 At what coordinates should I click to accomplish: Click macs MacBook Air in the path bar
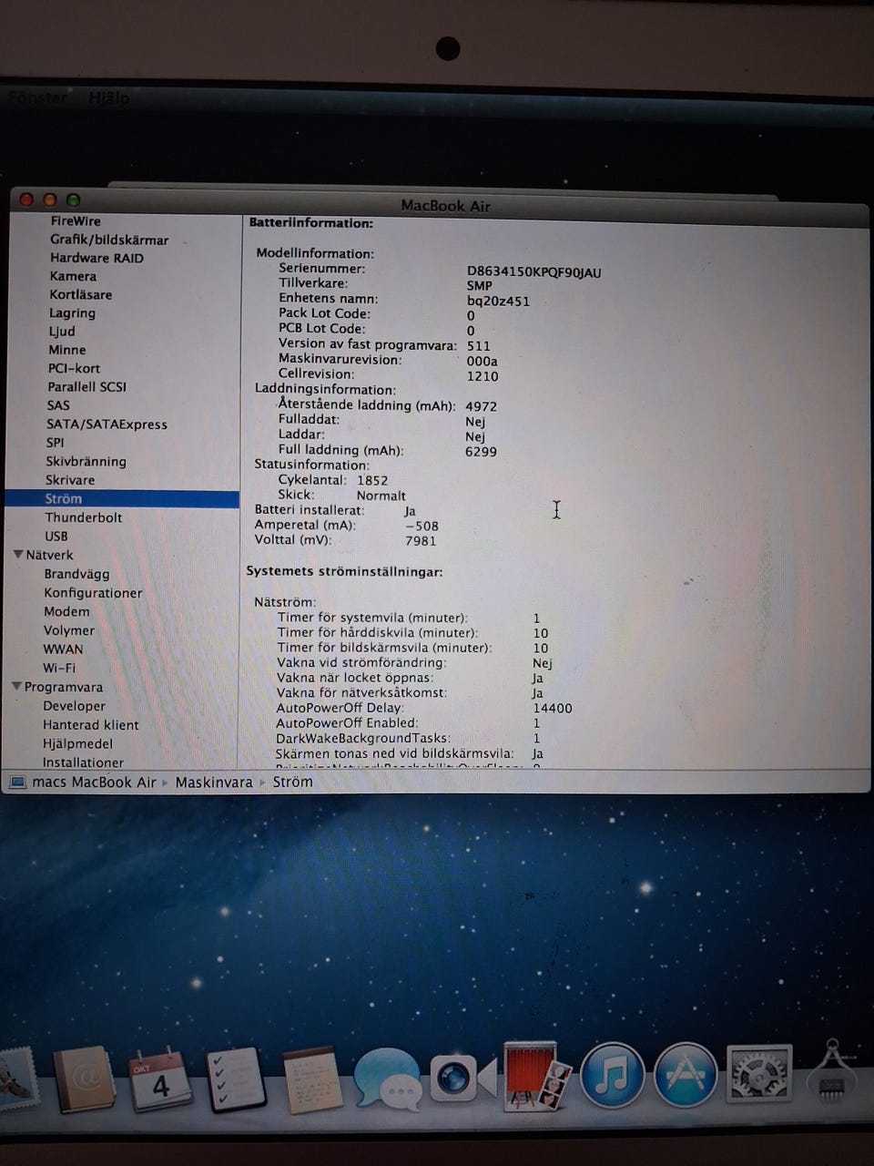point(95,782)
